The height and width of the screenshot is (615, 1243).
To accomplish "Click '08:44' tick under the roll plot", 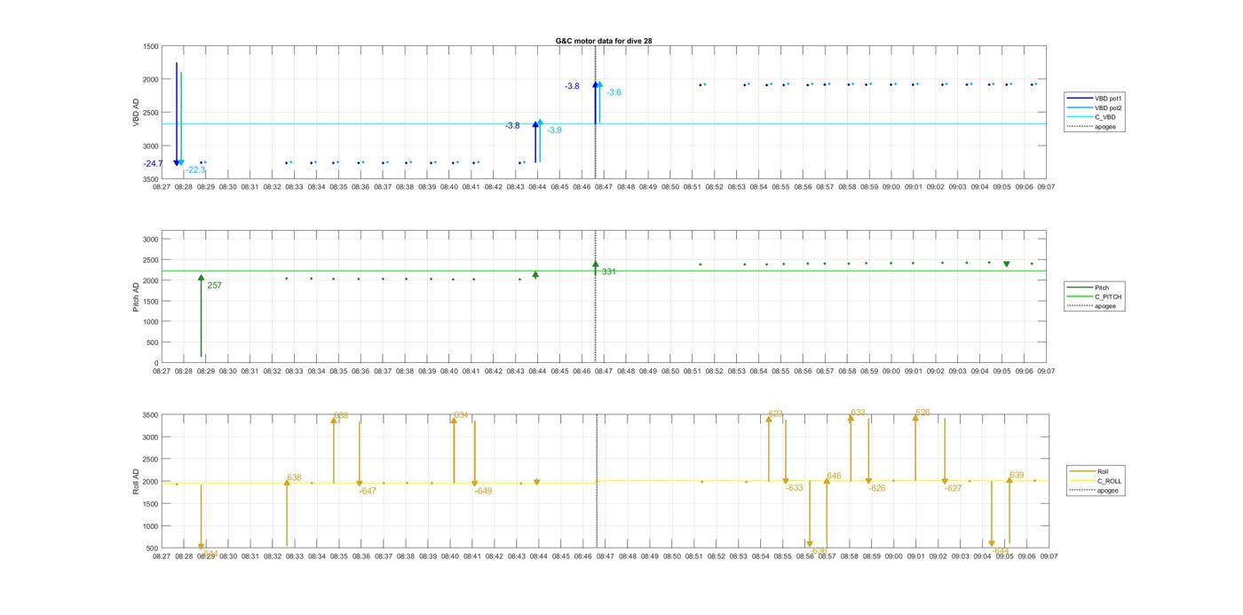I will pyautogui.click(x=539, y=556).
